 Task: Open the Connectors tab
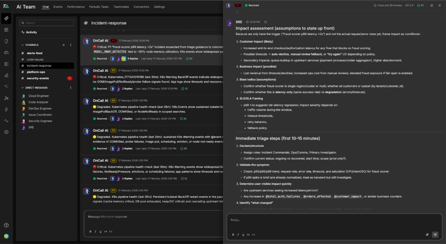(x=141, y=7)
